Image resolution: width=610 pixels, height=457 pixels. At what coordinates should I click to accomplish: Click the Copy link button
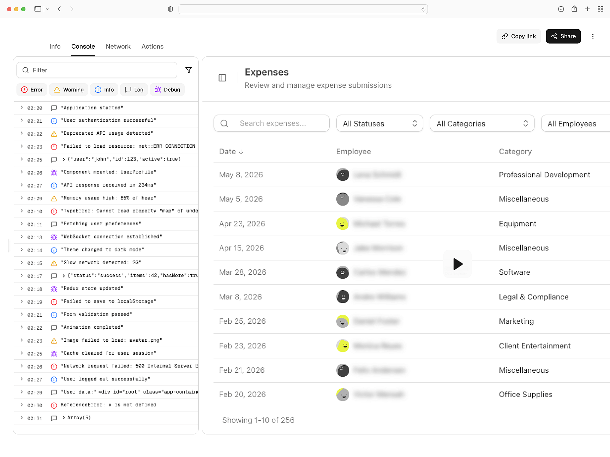pos(519,36)
